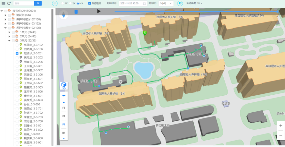This screenshot has height=147, width=285.
Task: Open the 时间段 3小时 dropdown
Action: pos(166,4)
